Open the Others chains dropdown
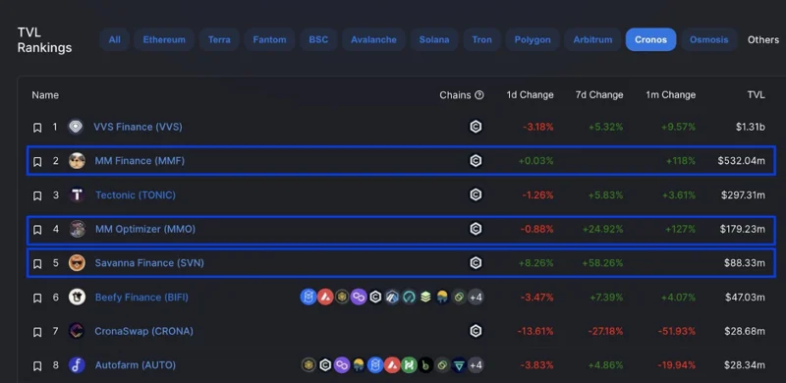Viewport: 786px width, 383px height. 763,39
